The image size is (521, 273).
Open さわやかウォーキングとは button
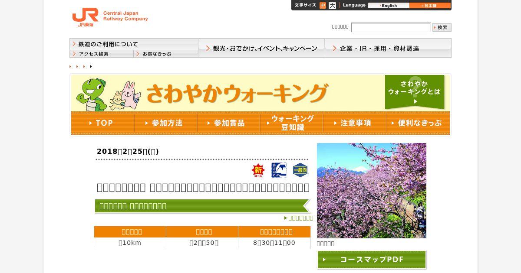[415, 92]
